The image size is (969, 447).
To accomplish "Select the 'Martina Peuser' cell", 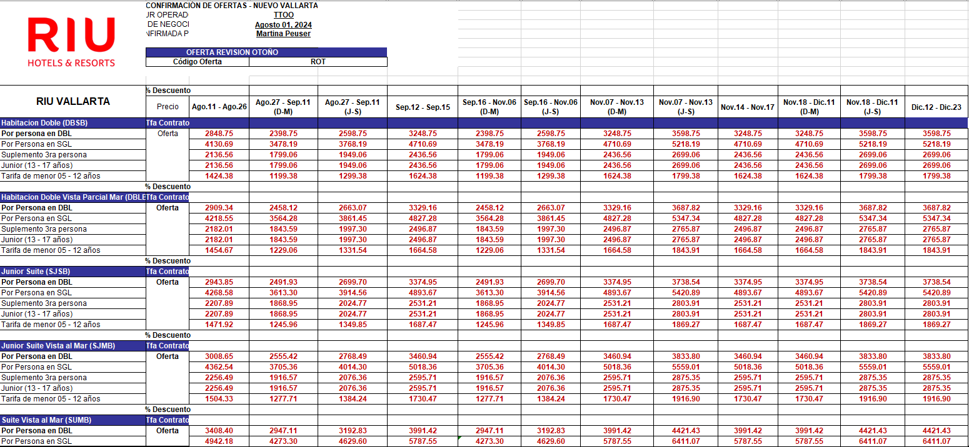I will pos(283,34).
